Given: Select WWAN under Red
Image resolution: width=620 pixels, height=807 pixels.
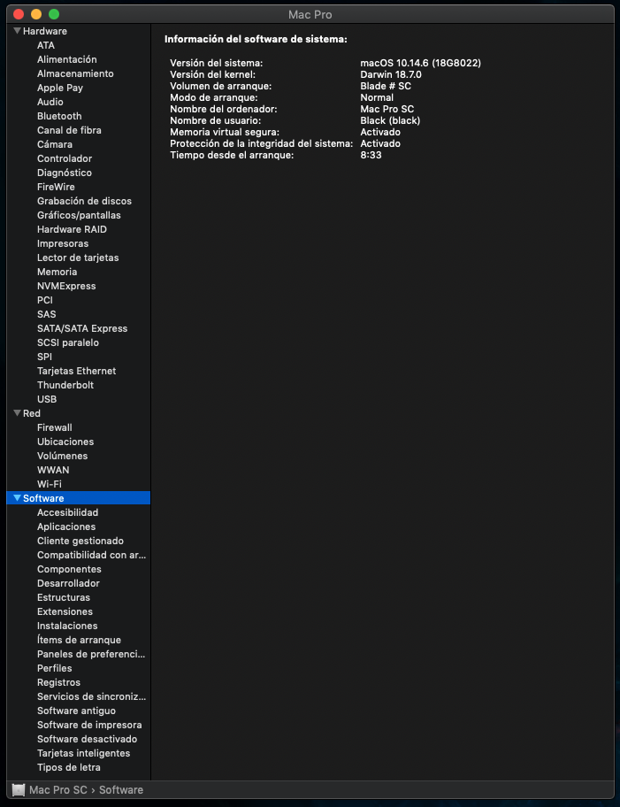Looking at the screenshot, I should pyautogui.click(x=53, y=470).
